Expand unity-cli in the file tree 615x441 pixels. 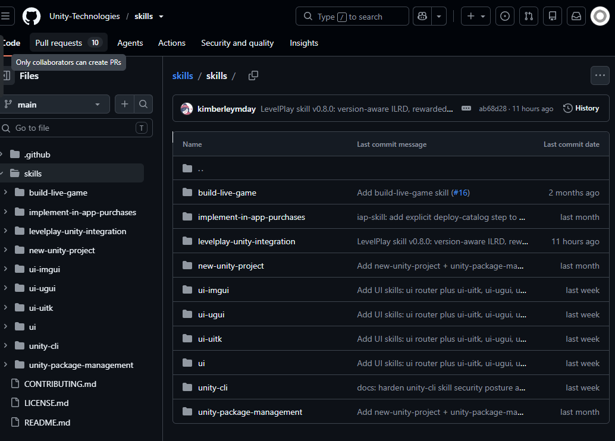pos(5,345)
